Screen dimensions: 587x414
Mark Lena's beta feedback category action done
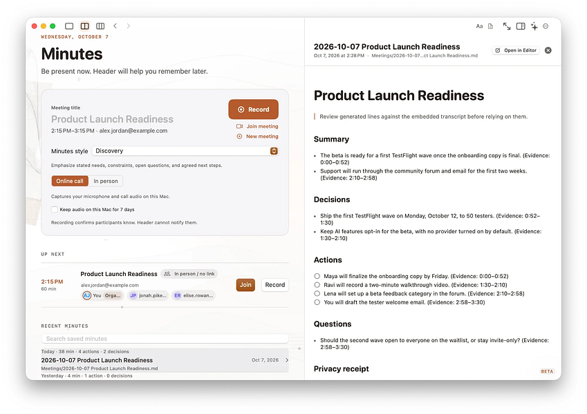click(317, 294)
